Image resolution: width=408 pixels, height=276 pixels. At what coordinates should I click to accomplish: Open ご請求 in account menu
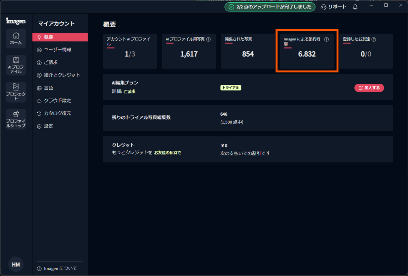pyautogui.click(x=51, y=63)
